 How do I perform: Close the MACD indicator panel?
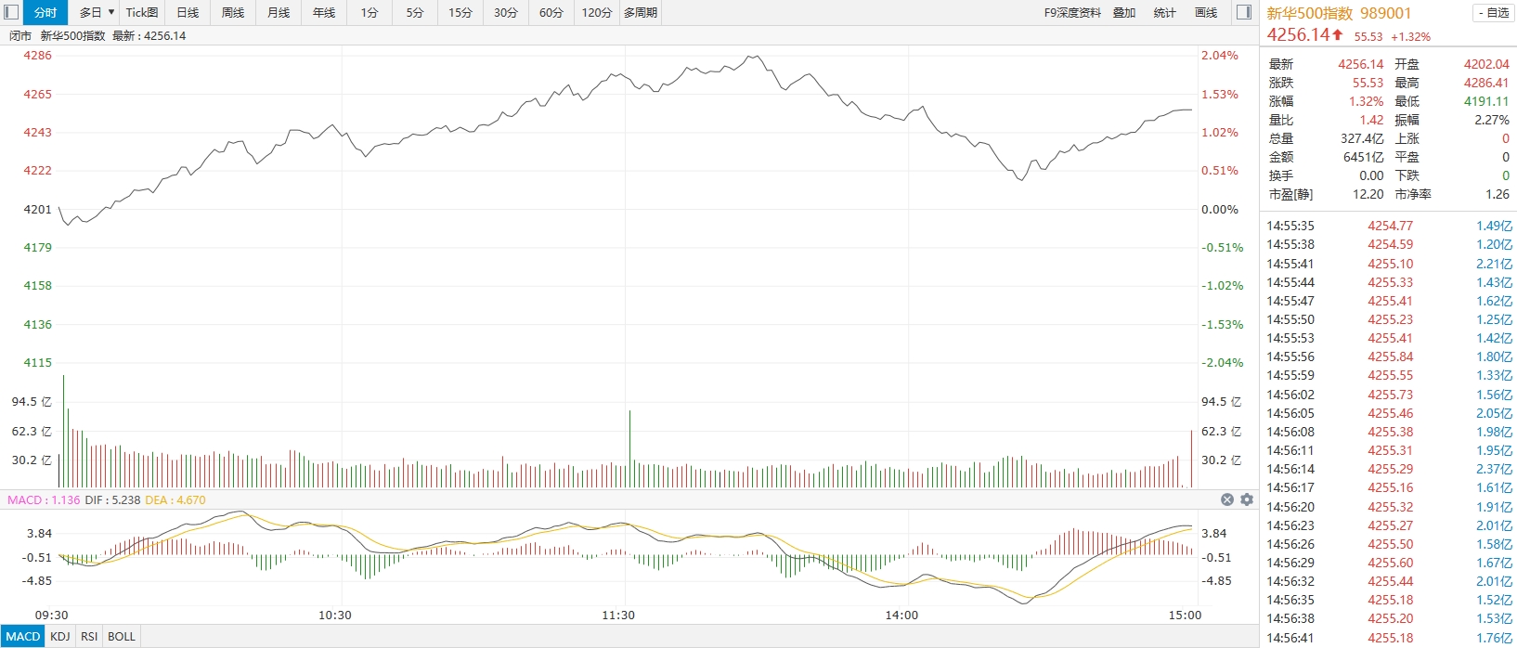pos(1227,499)
